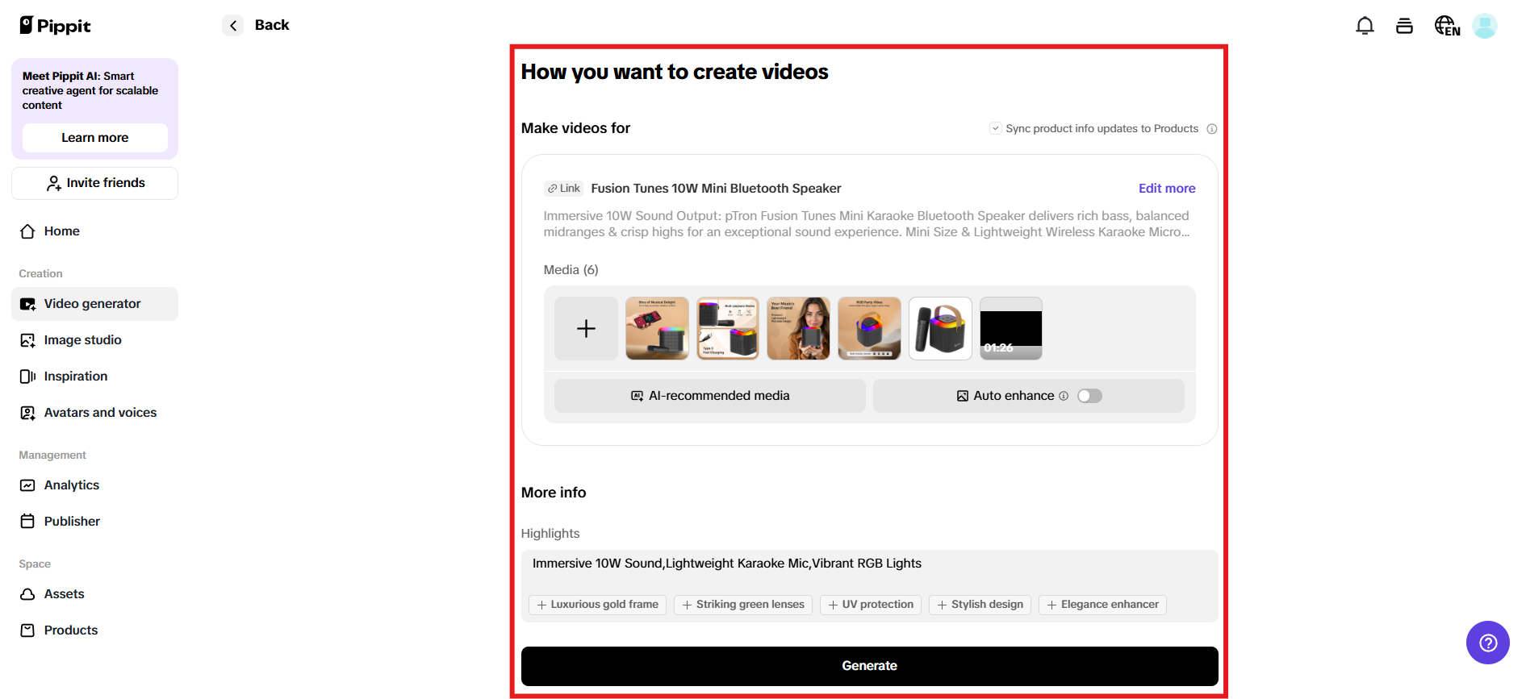Toggle Sync product info updates checkbox

coord(996,128)
